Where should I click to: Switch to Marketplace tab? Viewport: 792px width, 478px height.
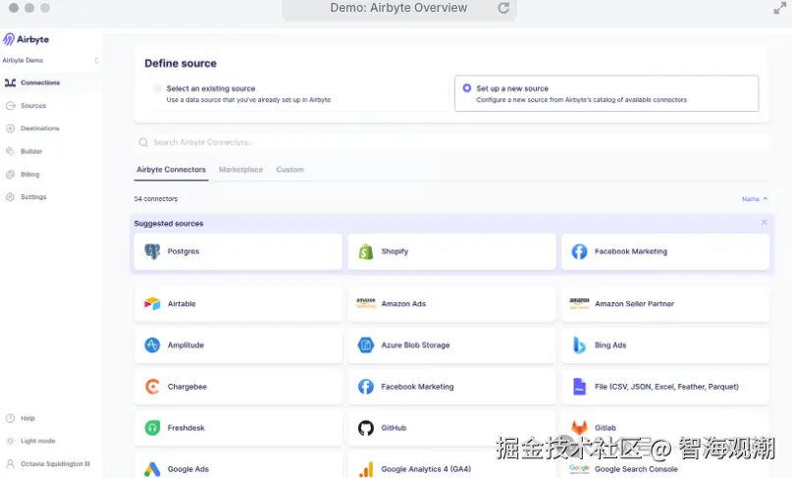[x=240, y=170]
